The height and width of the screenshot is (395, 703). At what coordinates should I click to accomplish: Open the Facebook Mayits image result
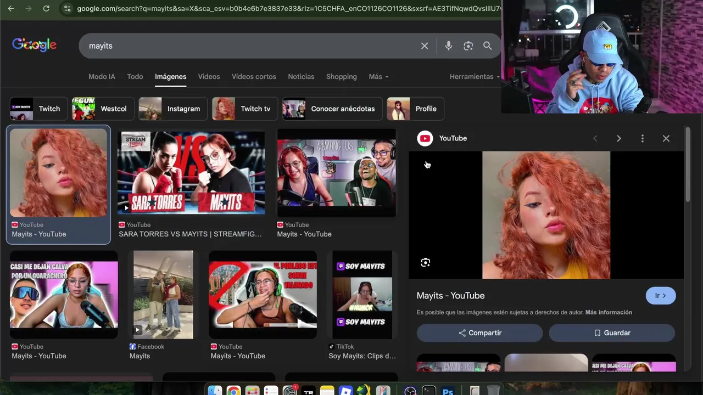(x=163, y=295)
